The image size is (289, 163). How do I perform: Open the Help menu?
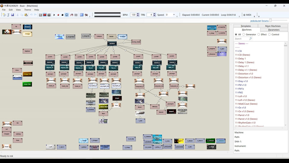(x=36, y=10)
